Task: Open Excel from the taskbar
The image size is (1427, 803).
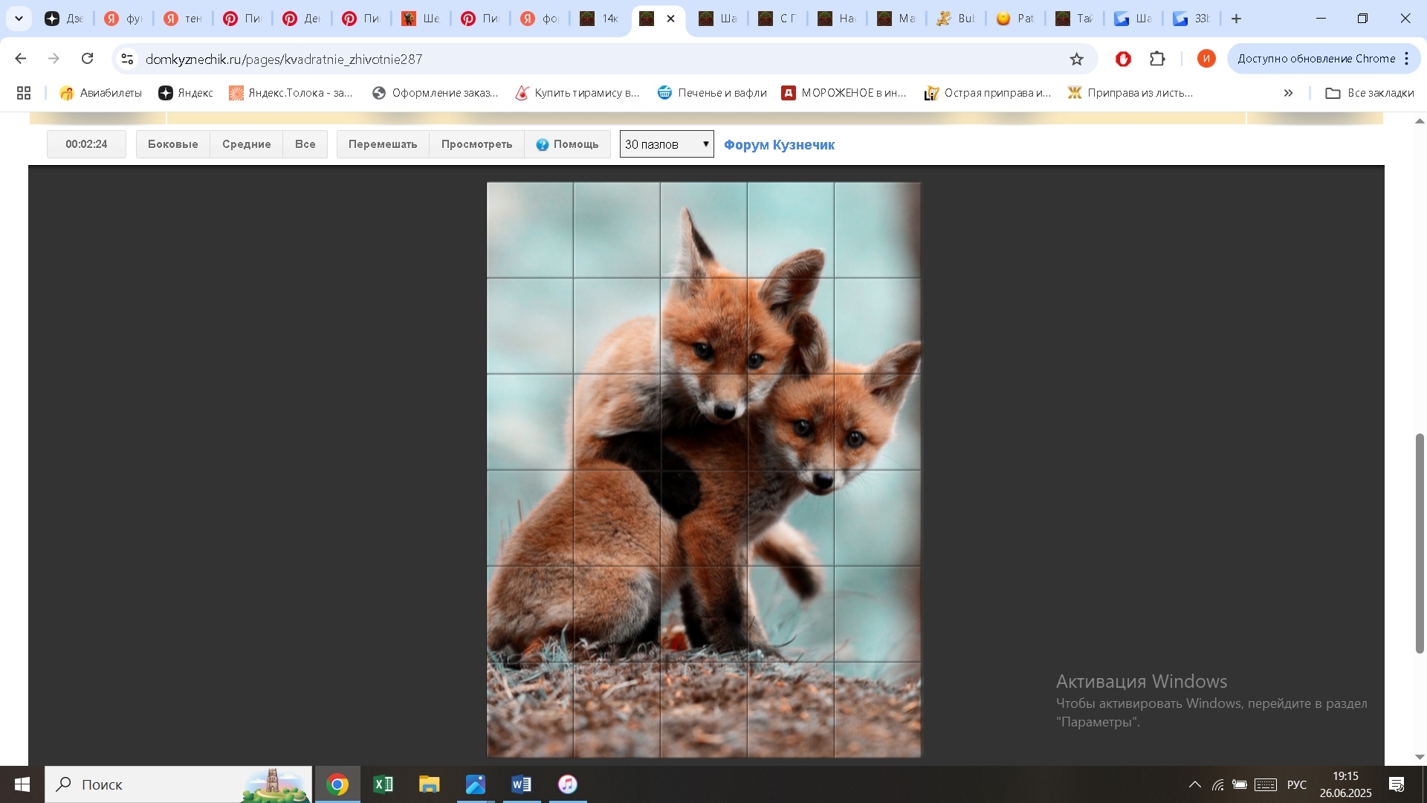Action: click(384, 784)
